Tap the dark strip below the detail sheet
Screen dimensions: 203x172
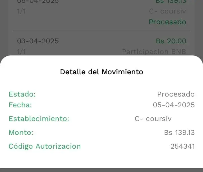[x=101, y=170]
